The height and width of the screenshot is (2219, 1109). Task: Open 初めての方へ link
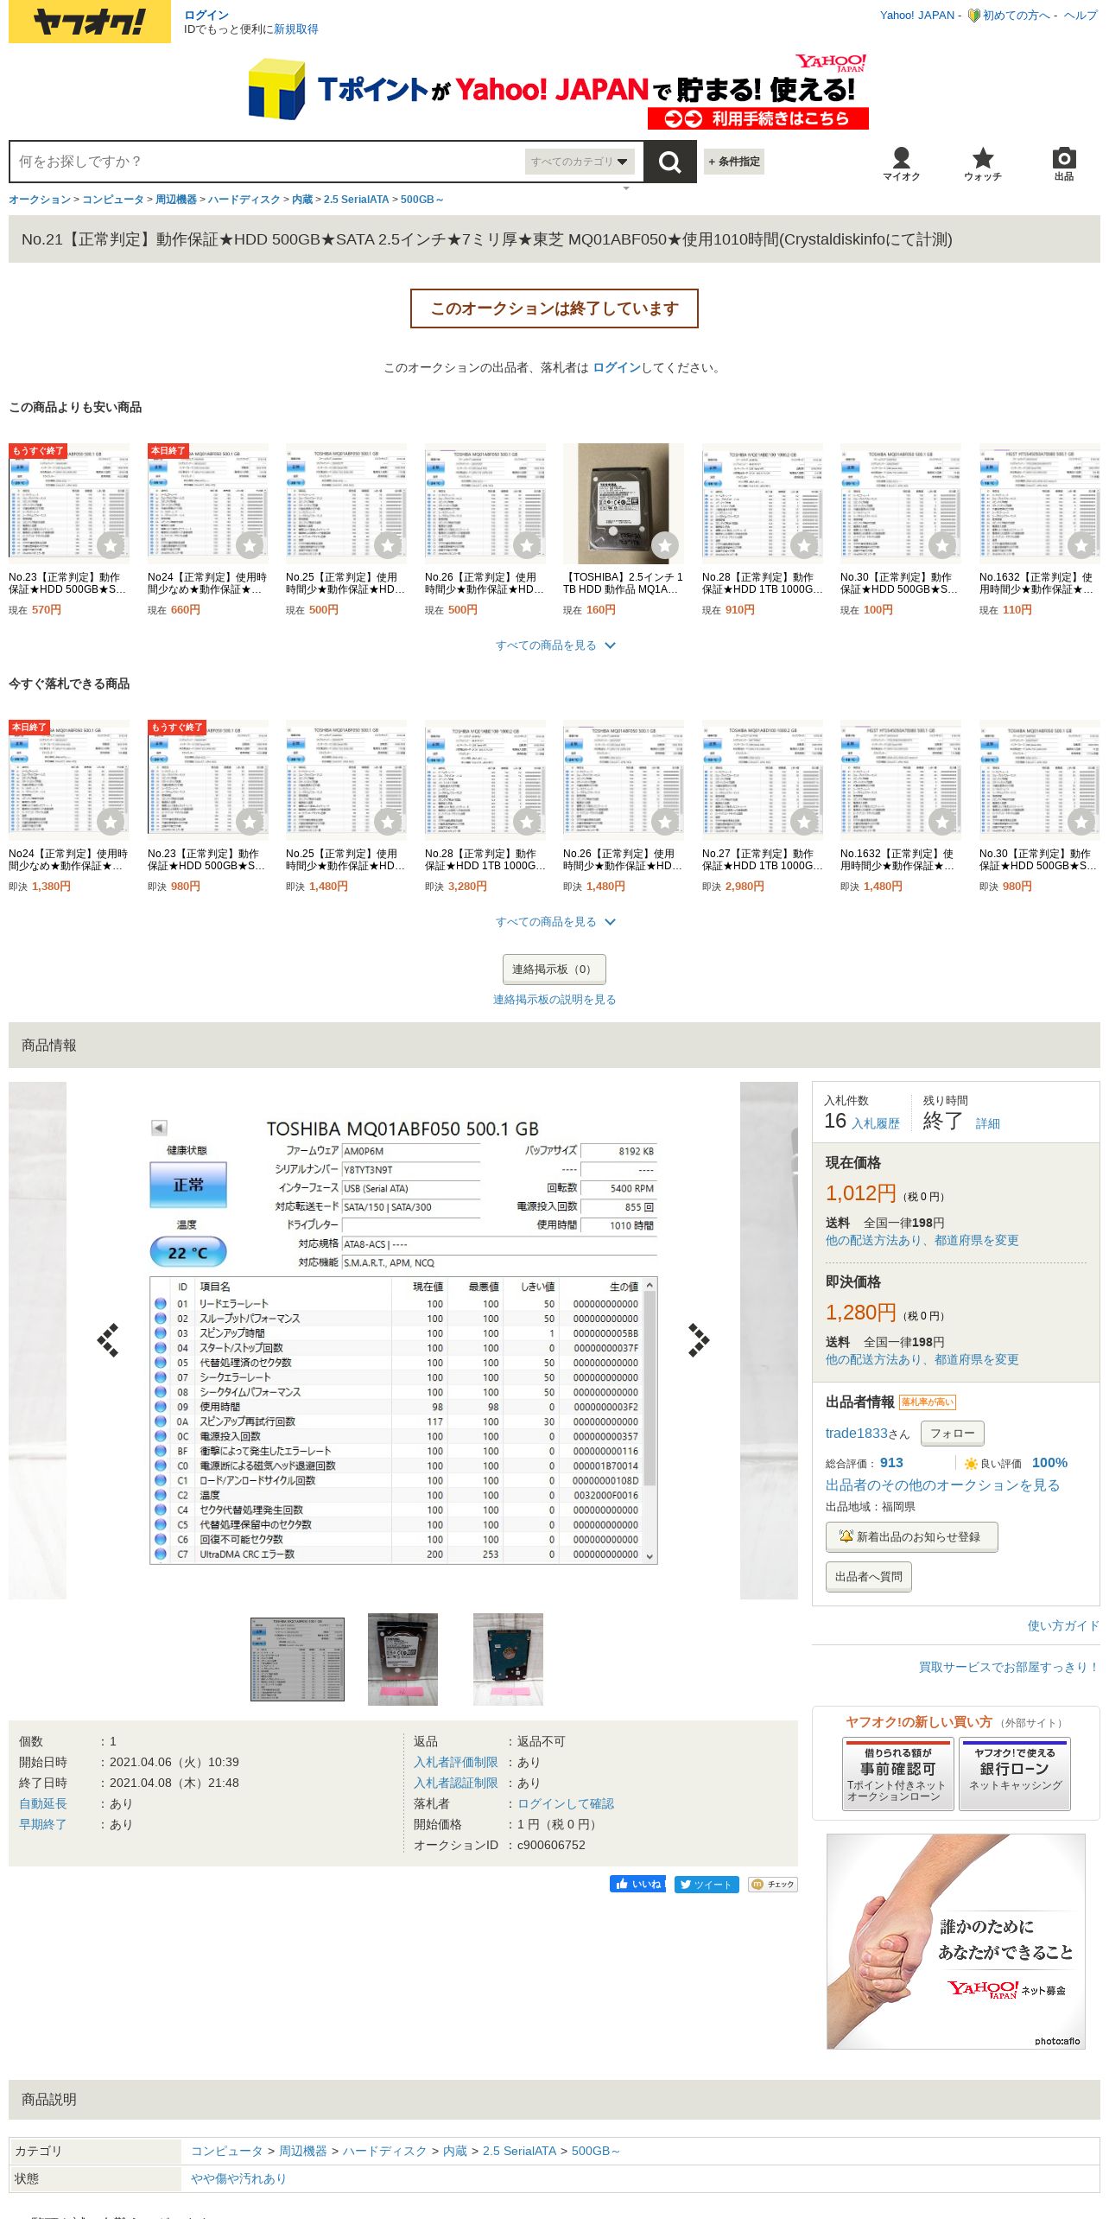[1017, 15]
